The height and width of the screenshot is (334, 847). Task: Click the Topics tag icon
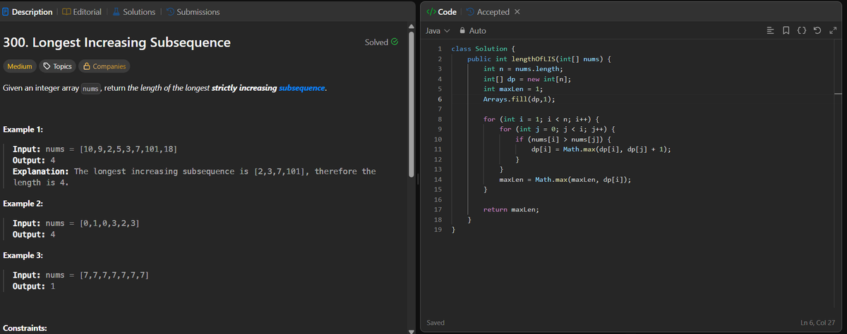click(x=47, y=66)
